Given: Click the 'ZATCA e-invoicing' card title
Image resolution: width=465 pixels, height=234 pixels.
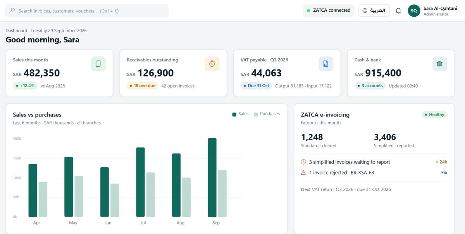Looking at the screenshot, I should tap(325, 114).
